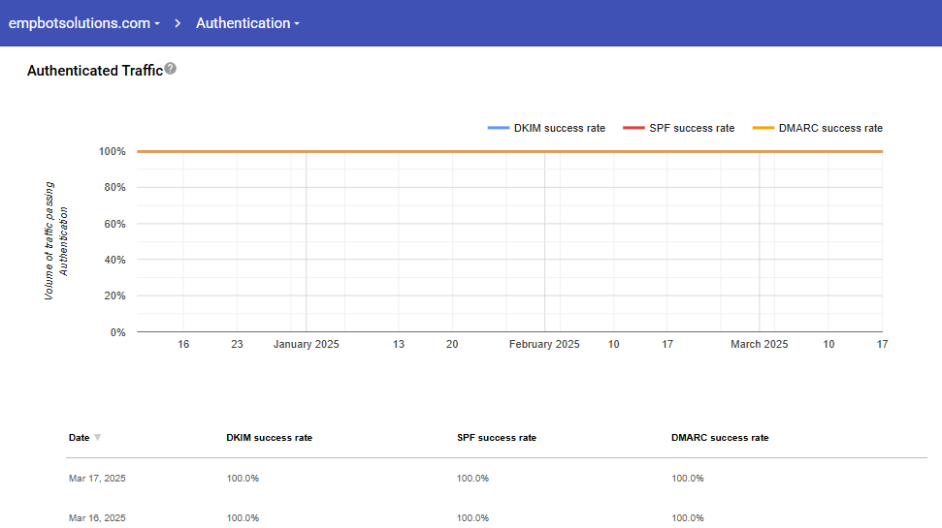Click the March 2025 chart axis label

coord(760,344)
